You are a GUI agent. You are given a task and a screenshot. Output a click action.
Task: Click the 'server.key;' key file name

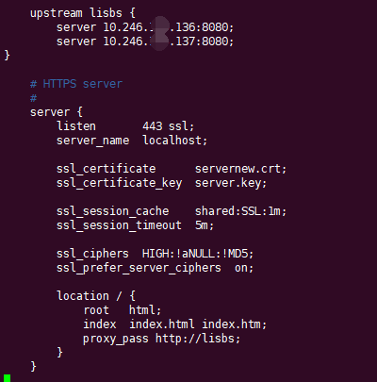(231, 183)
